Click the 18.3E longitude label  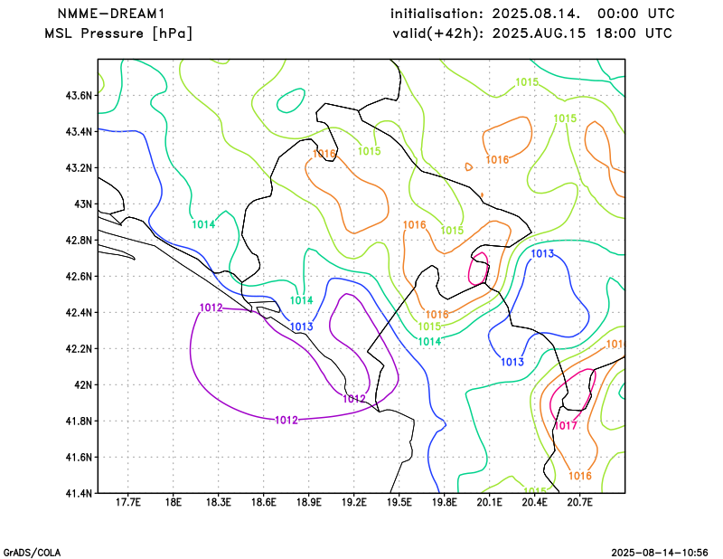tap(218, 502)
